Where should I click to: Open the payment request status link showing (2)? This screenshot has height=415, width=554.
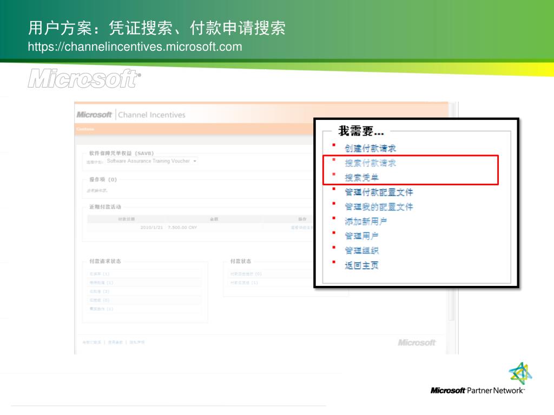100,291
